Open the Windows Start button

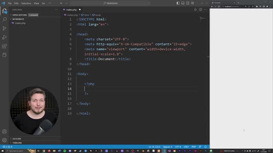3,151
